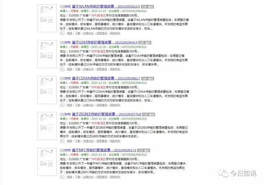Tick the checkbox before the GSM patent title

point(62,43)
